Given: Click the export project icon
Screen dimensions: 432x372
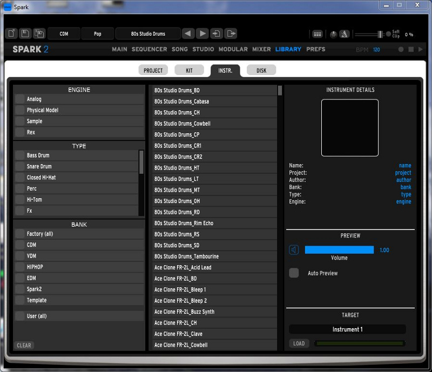Looking at the screenshot, I should click(x=231, y=33).
